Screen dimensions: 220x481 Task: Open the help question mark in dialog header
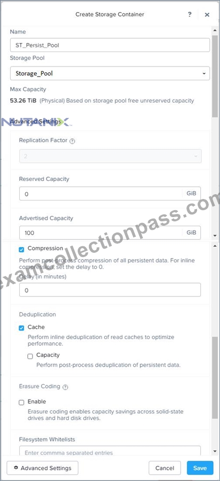[x=190, y=14]
